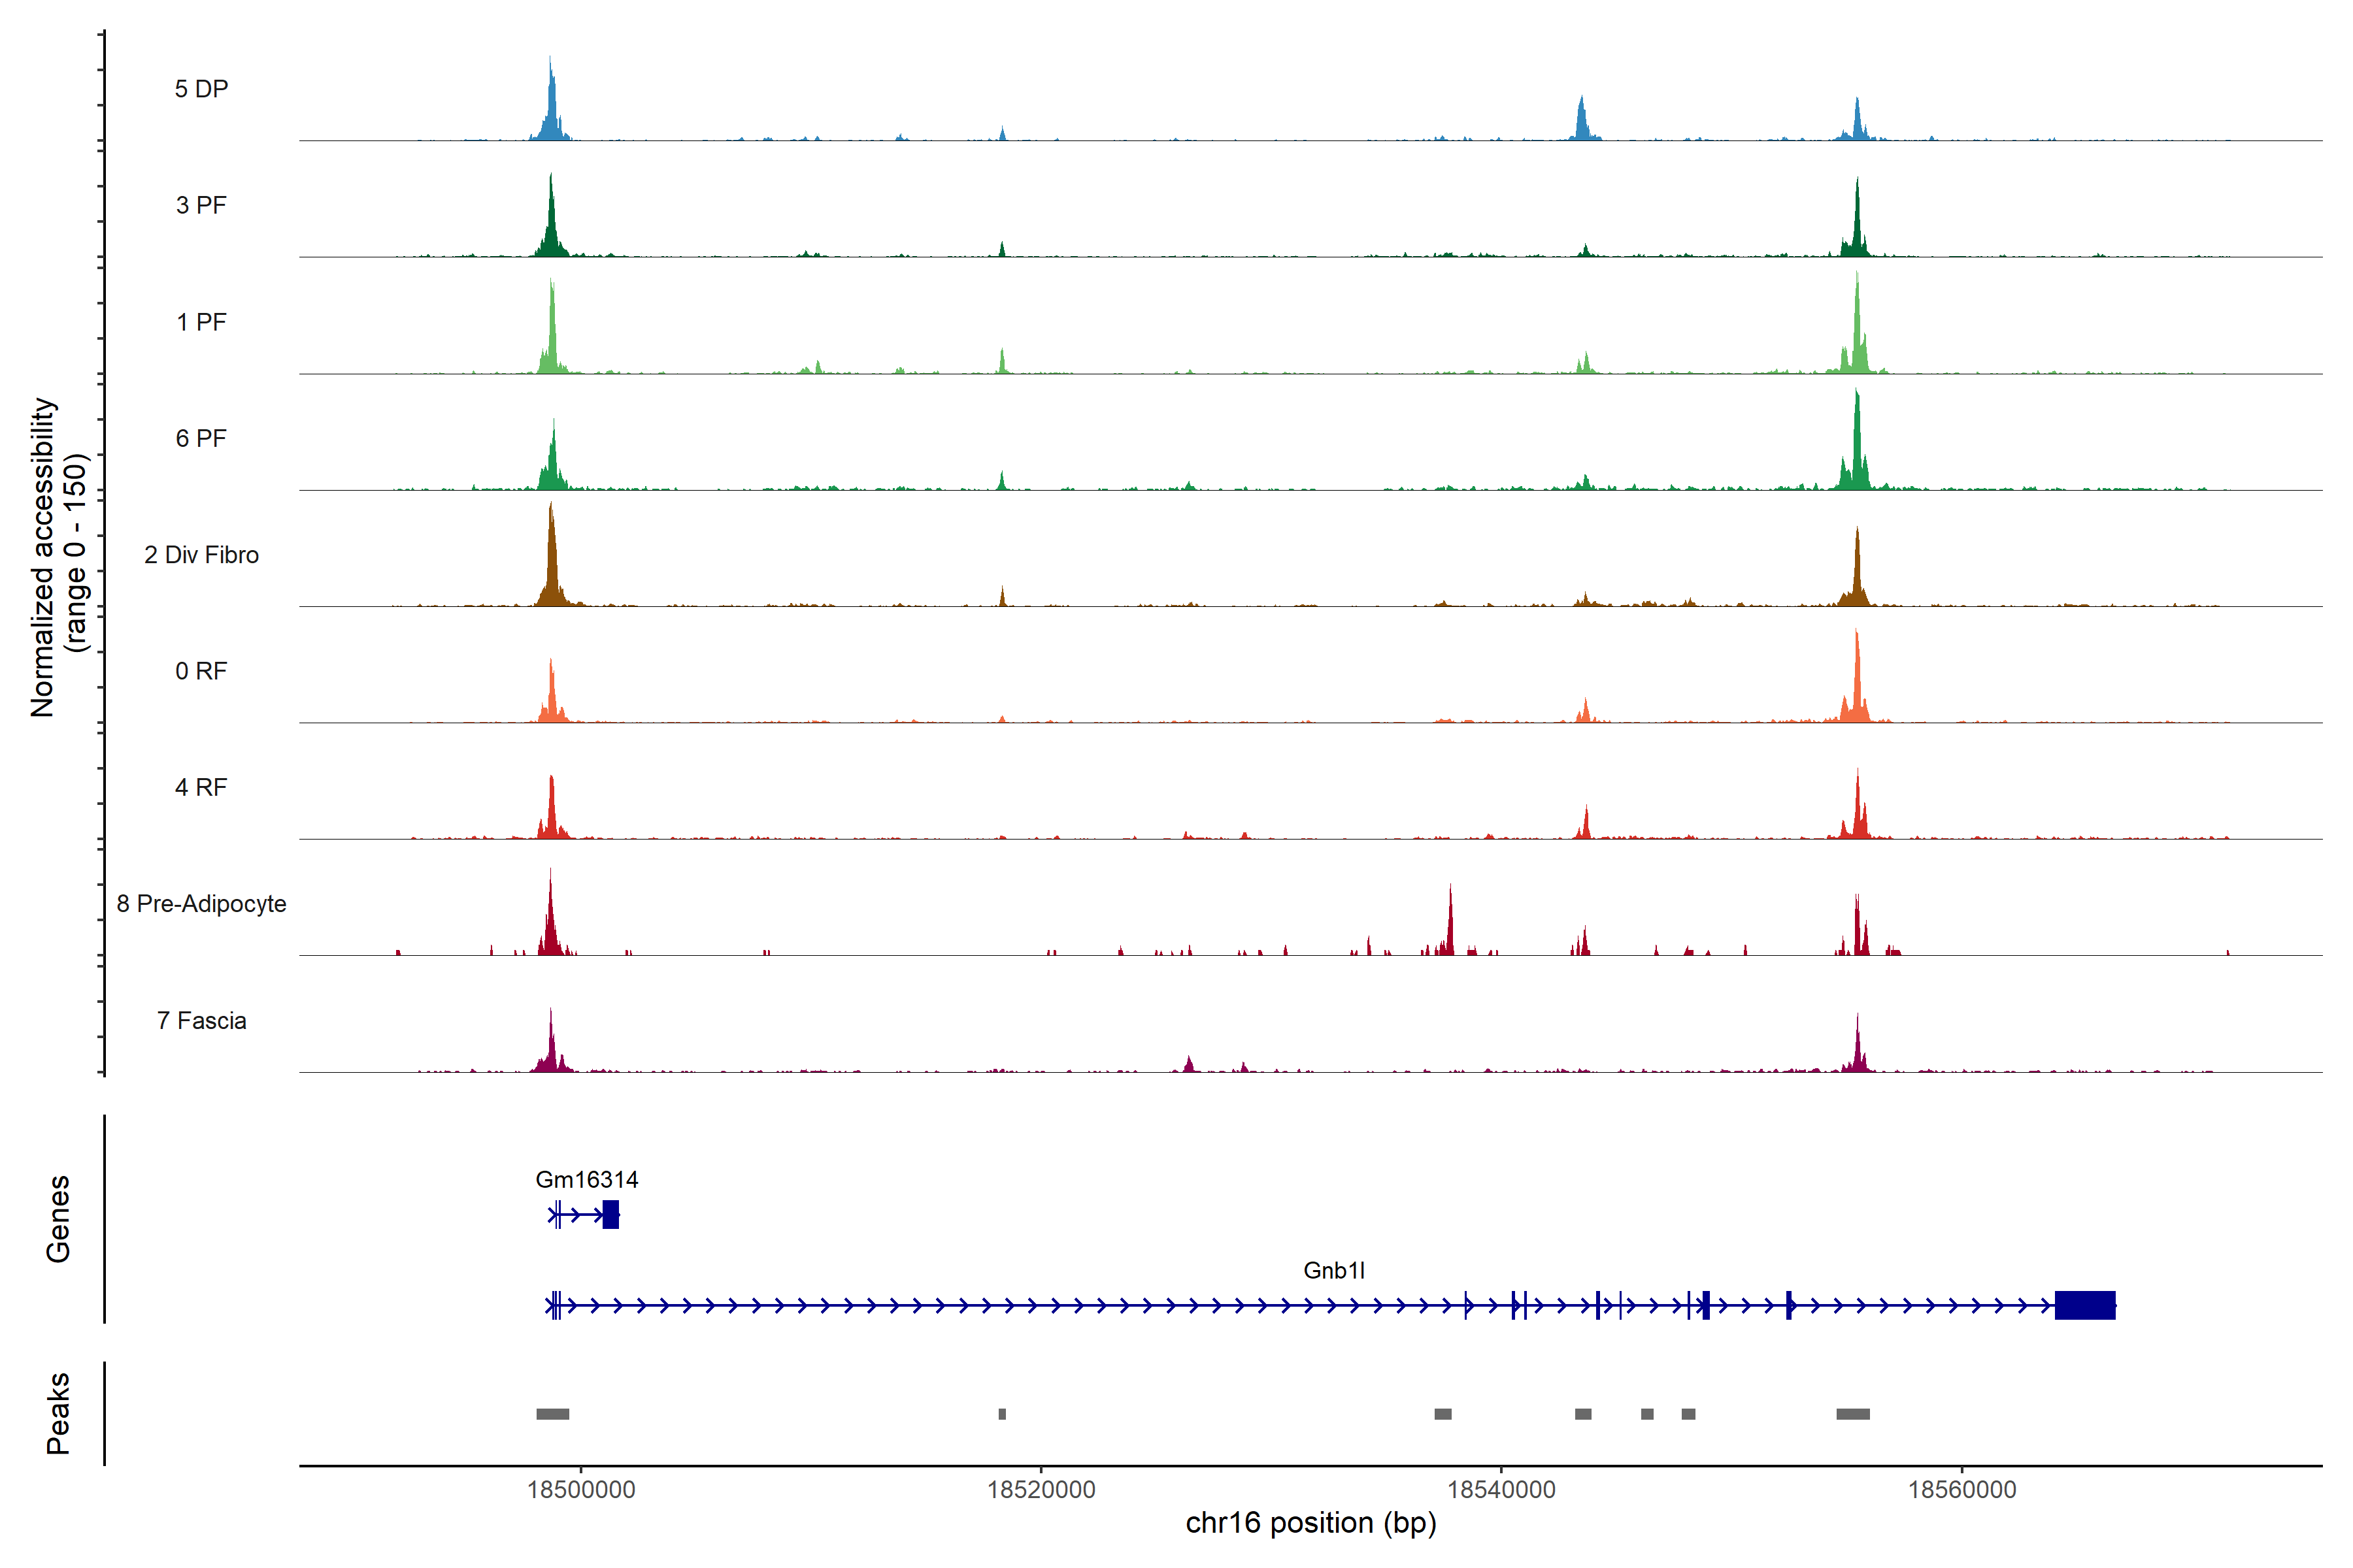This screenshot has width=2353, height=1568.
Task: Click the 8 Pre-Adipocyte track label
Action: click(201, 904)
